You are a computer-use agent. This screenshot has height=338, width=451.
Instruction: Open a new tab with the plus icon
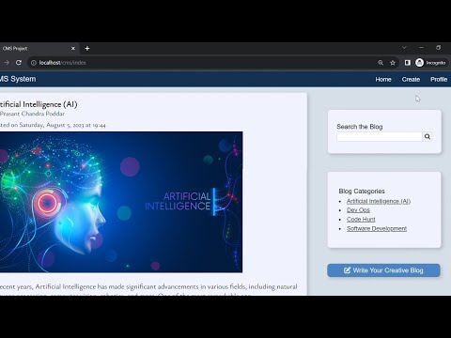[x=87, y=48]
